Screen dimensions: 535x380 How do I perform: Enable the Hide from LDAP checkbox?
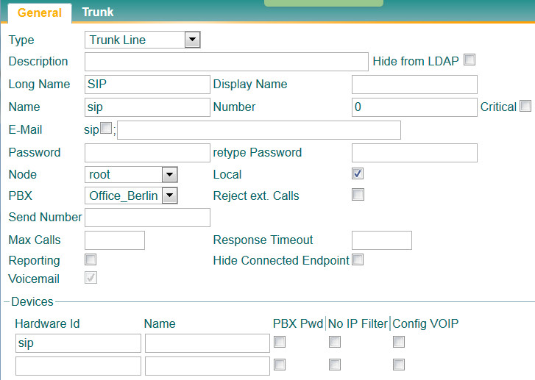tap(470, 60)
